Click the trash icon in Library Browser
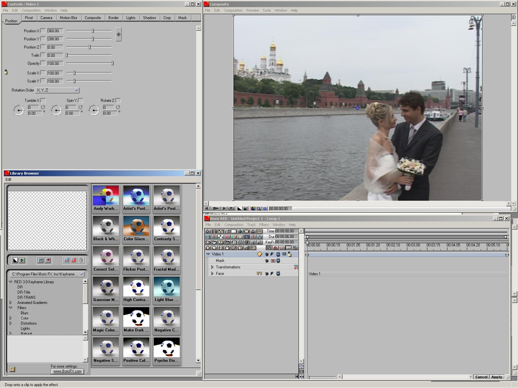Image resolution: width=518 pixels, height=388 pixels. [81, 260]
